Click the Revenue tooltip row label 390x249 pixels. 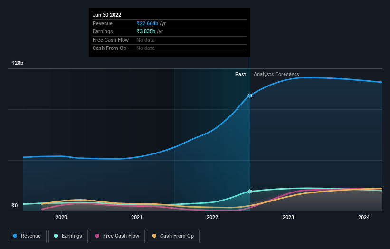pyautogui.click(x=103, y=23)
